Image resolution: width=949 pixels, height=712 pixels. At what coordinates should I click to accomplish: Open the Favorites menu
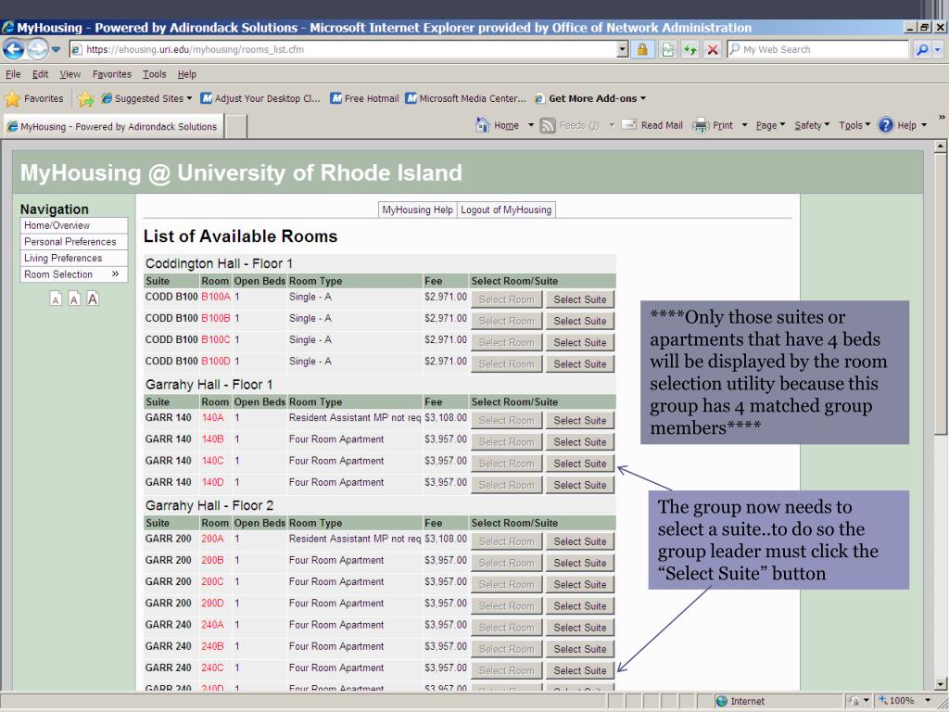pyautogui.click(x=111, y=74)
